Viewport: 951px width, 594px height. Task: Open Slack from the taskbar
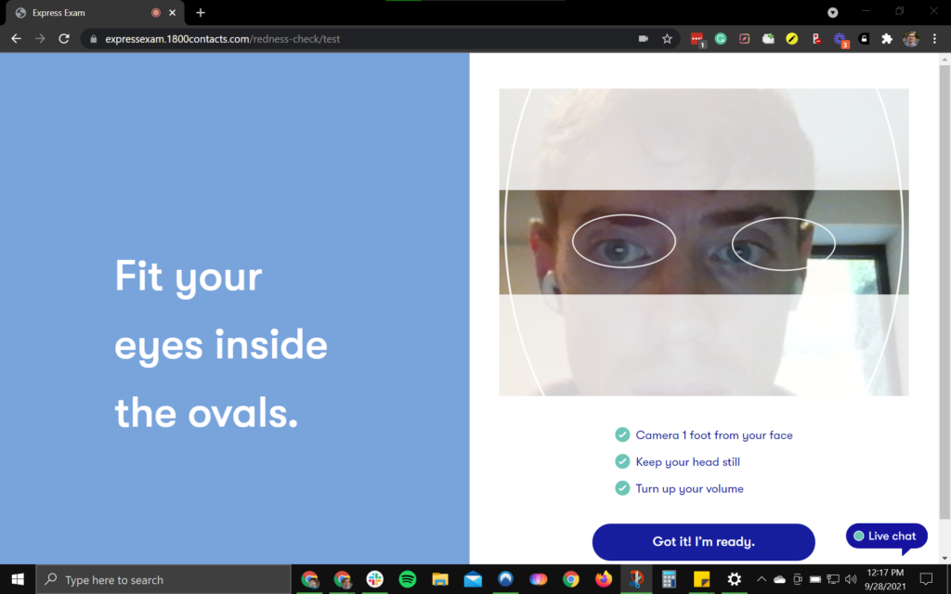tap(375, 579)
